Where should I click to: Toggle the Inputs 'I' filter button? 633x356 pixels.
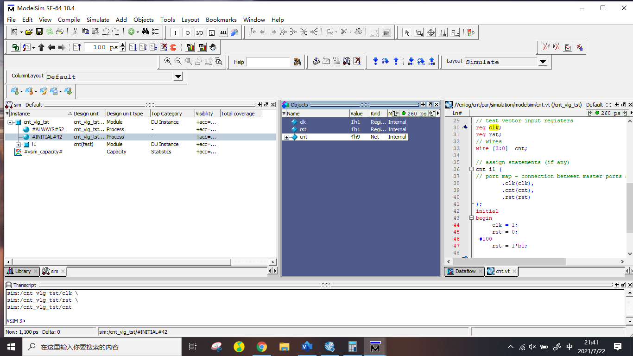175,32
